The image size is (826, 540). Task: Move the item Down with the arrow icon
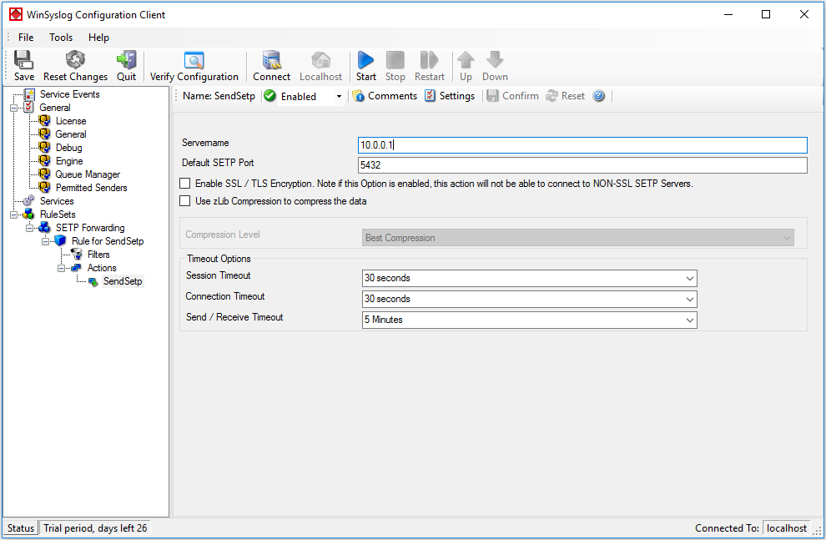tap(495, 67)
